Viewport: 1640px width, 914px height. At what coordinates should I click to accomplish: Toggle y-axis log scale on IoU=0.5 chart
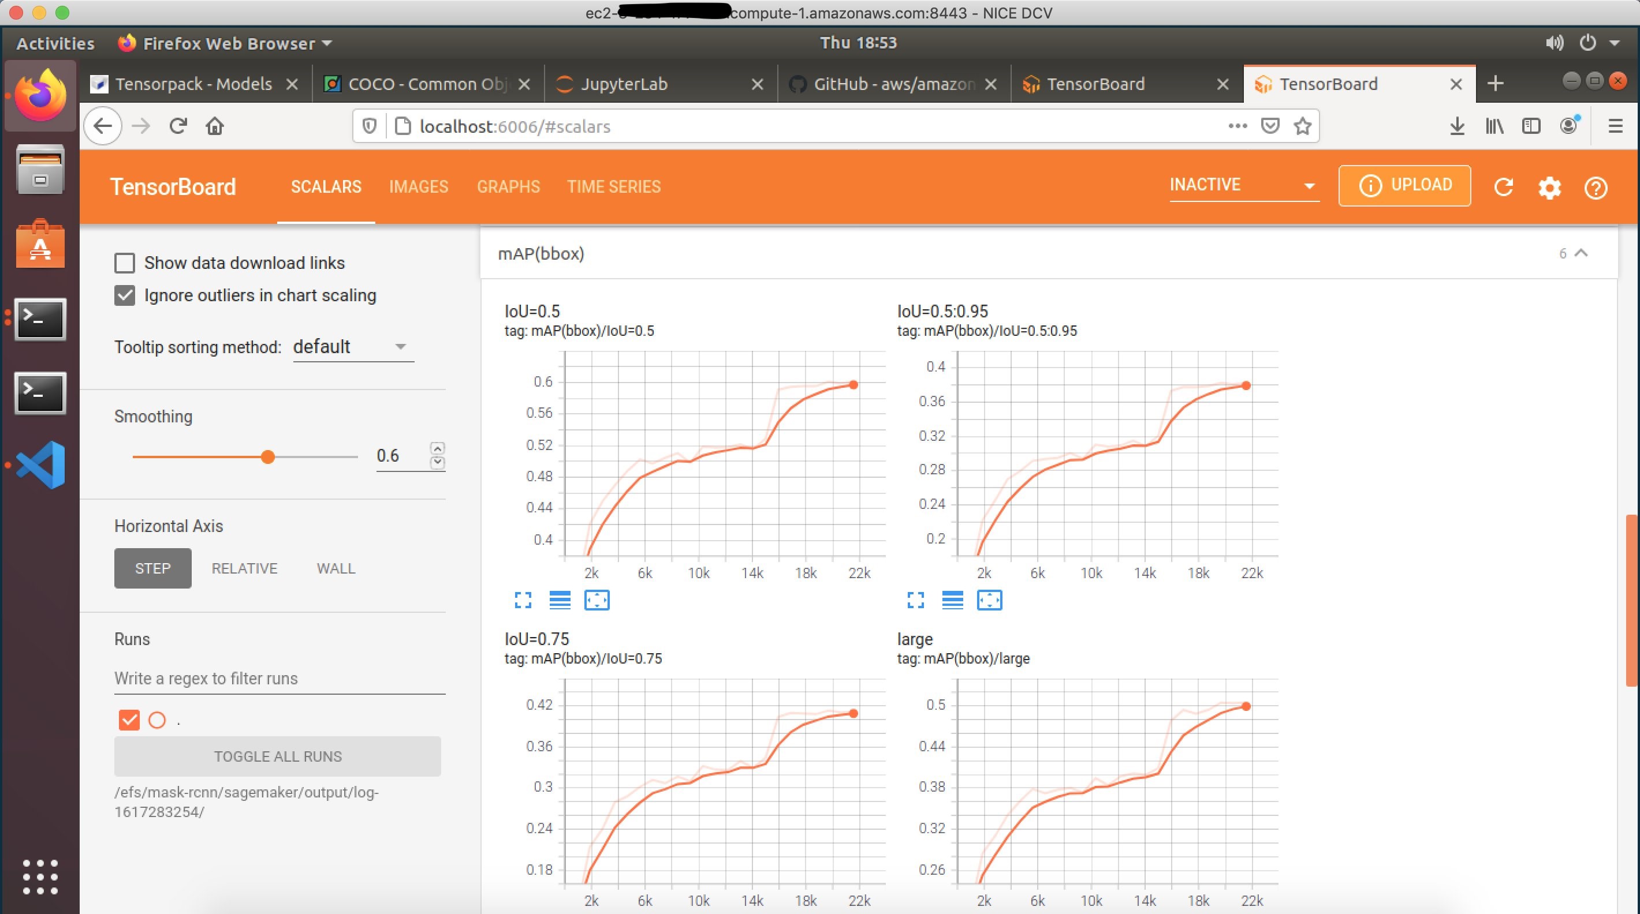[x=560, y=600]
